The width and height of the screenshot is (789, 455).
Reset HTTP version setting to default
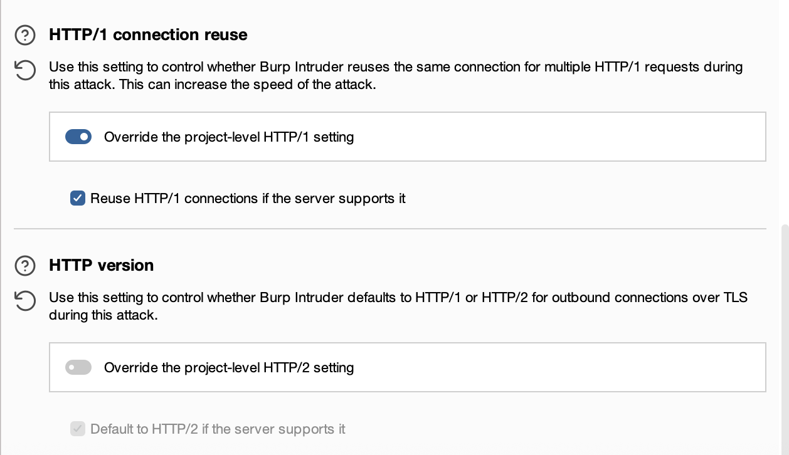coord(25,301)
